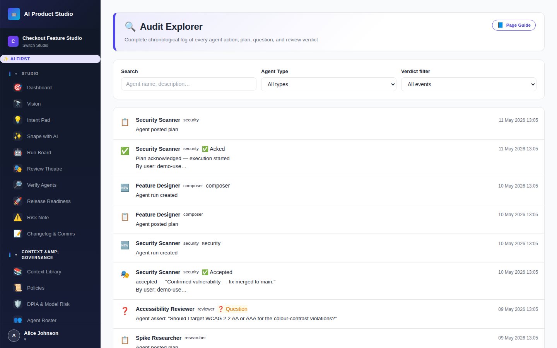Navigate to Run Board menu item
The height and width of the screenshot is (348, 557).
[50, 152]
